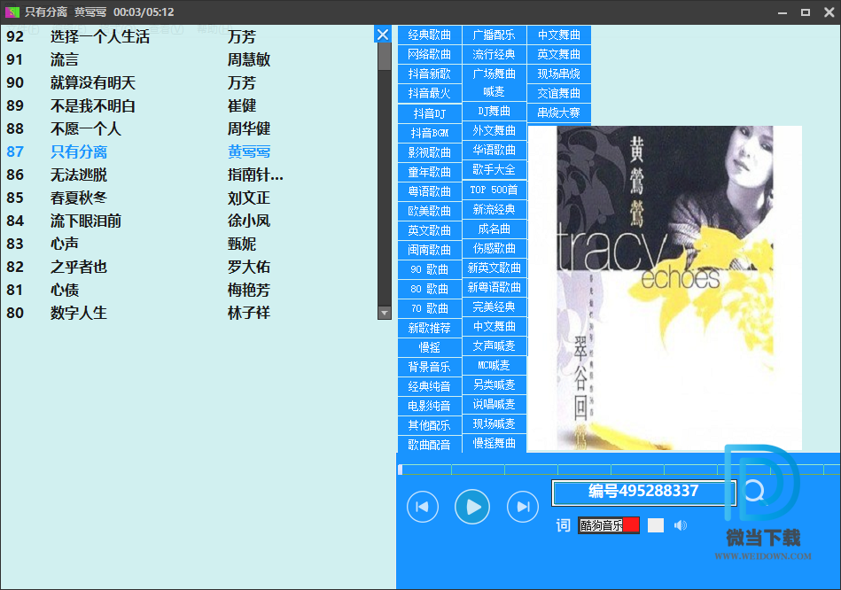Screen dimensions: 841x590
Task: Select the 交谊舞曲 category
Action: pos(559,93)
